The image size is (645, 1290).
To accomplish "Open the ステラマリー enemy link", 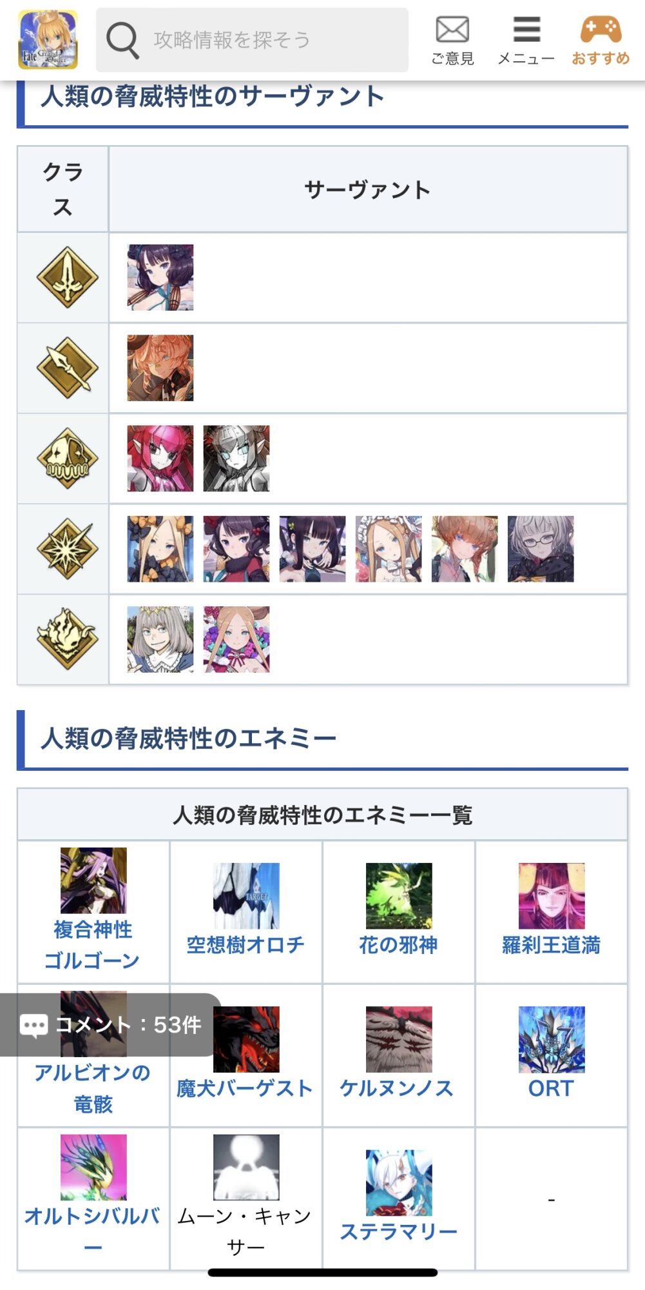I will [x=399, y=1231].
